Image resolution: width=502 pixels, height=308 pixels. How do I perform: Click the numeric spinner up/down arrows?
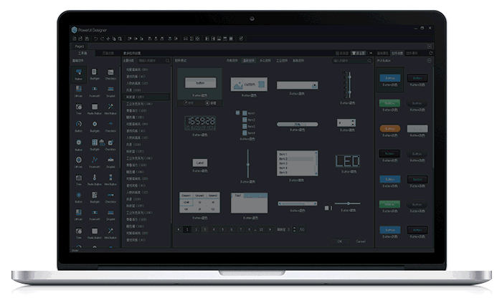tap(352, 122)
